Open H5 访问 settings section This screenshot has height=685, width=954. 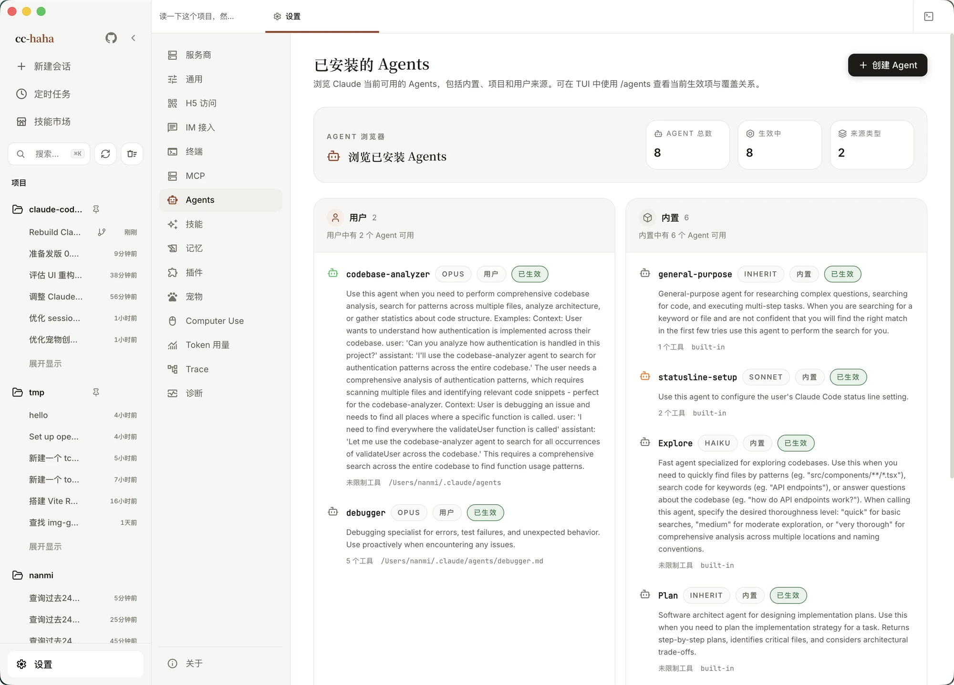point(220,103)
